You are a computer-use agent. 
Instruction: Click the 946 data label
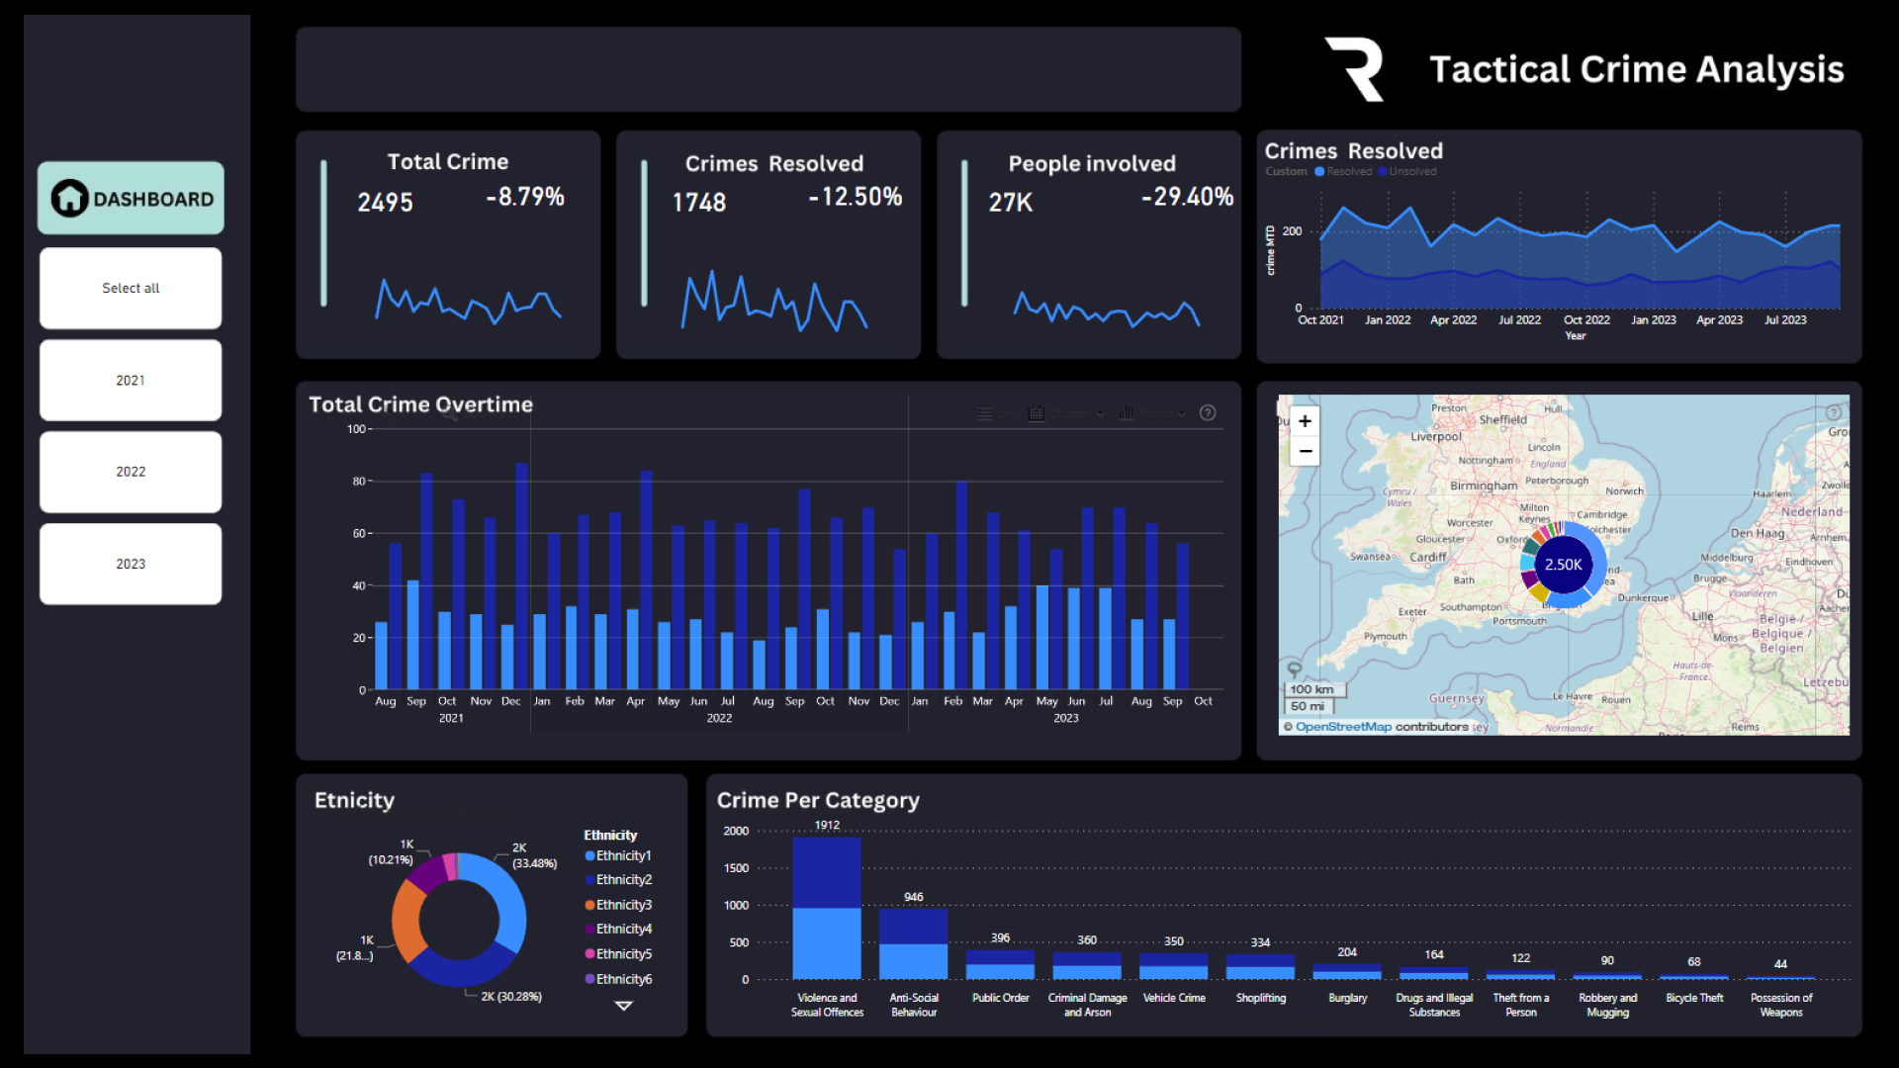click(914, 897)
